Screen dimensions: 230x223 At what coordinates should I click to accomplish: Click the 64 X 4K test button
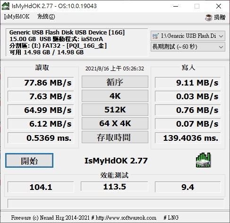[x=115, y=123]
